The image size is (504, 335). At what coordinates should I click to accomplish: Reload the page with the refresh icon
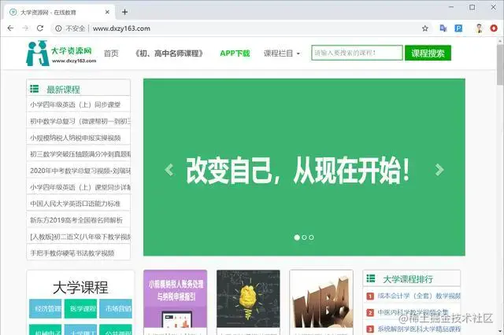pyautogui.click(x=40, y=28)
